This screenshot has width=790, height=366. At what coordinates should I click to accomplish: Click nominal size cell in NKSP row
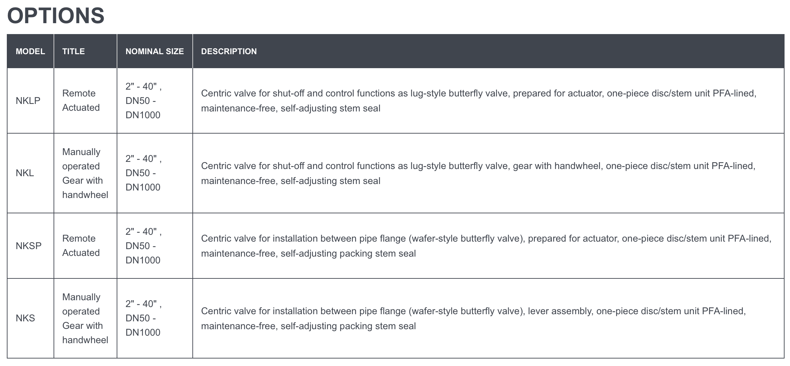[x=143, y=246]
